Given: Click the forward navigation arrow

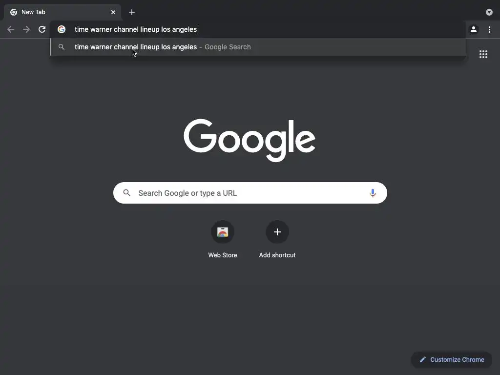Looking at the screenshot, I should [x=26, y=29].
